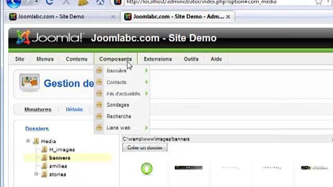
Task: Click the Joomla! logo
Action: coord(49,37)
